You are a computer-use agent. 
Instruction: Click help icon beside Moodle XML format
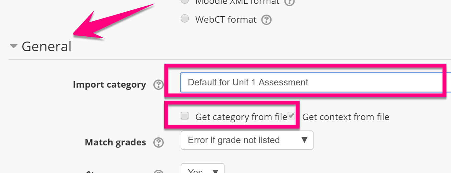click(x=289, y=2)
